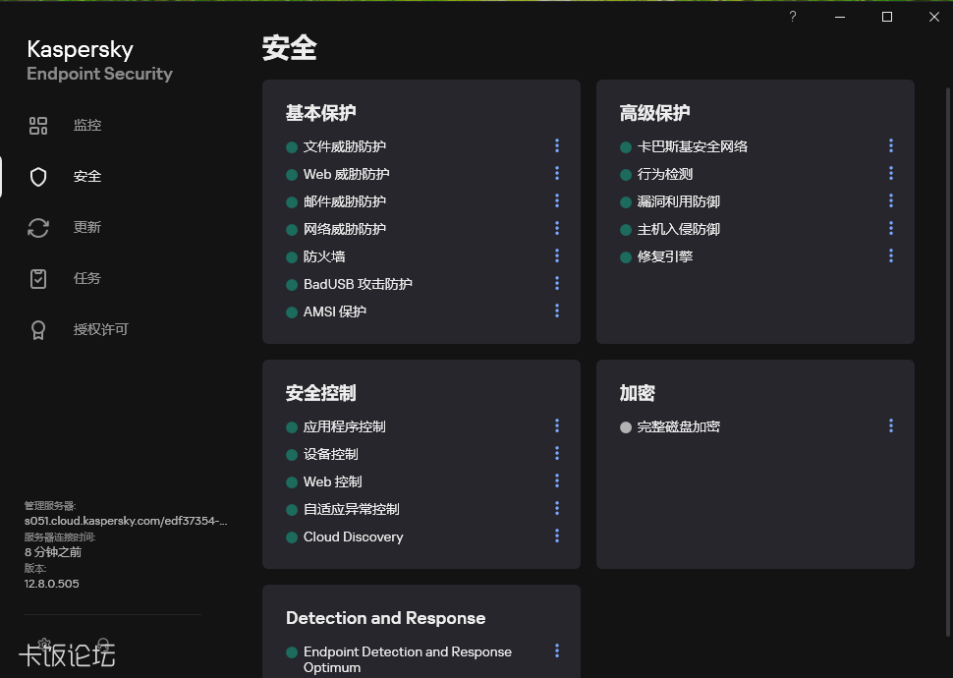
Task: Open 漏洞利用防御 component
Action: click(678, 201)
